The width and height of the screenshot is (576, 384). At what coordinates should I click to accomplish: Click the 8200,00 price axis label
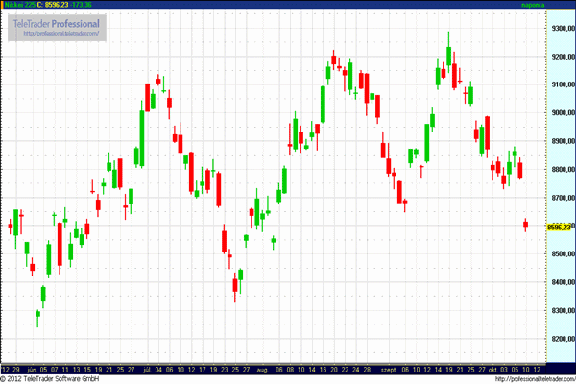coord(560,340)
